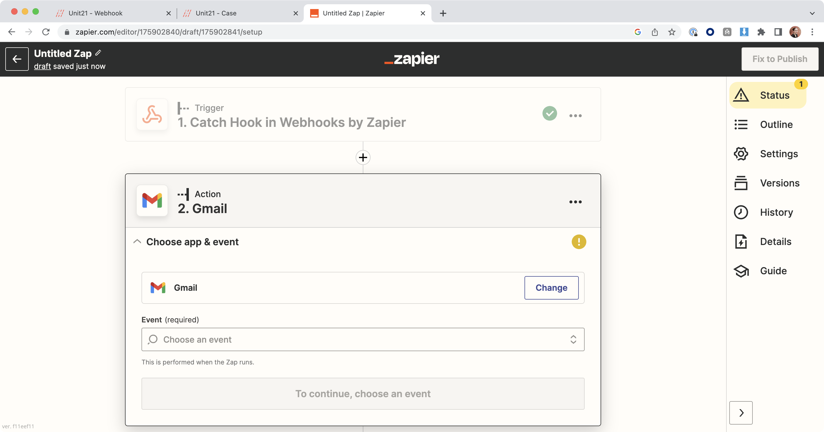Open the Details sidebar item

(775, 242)
